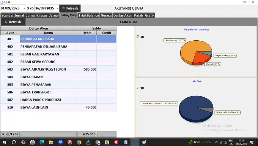This screenshot has width=258, height=146.
Task: Open WhatsApp from the taskbar
Action: click(33, 142)
